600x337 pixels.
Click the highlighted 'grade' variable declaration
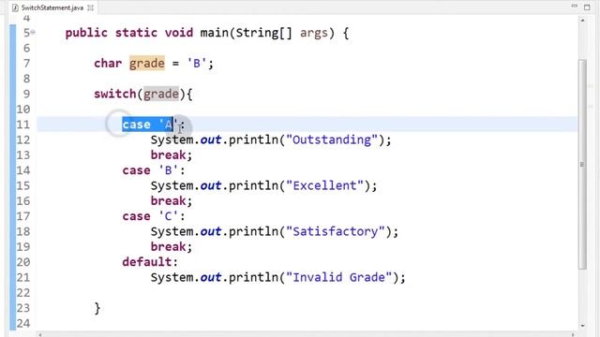tap(147, 64)
